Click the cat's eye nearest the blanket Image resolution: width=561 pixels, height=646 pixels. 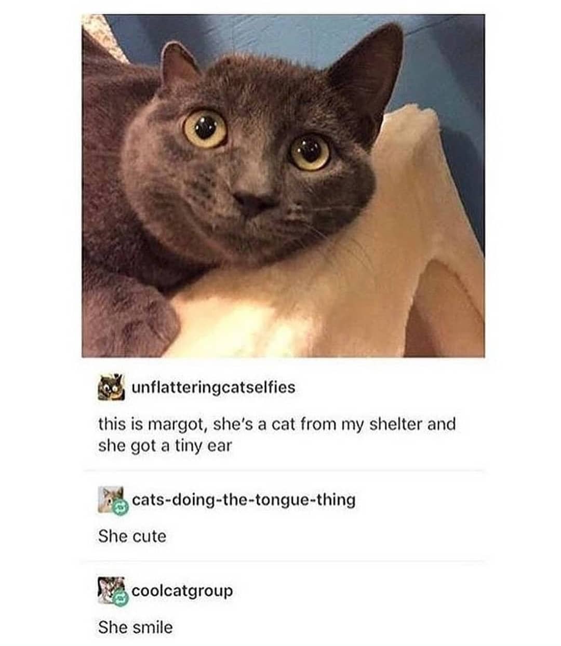click(x=310, y=152)
